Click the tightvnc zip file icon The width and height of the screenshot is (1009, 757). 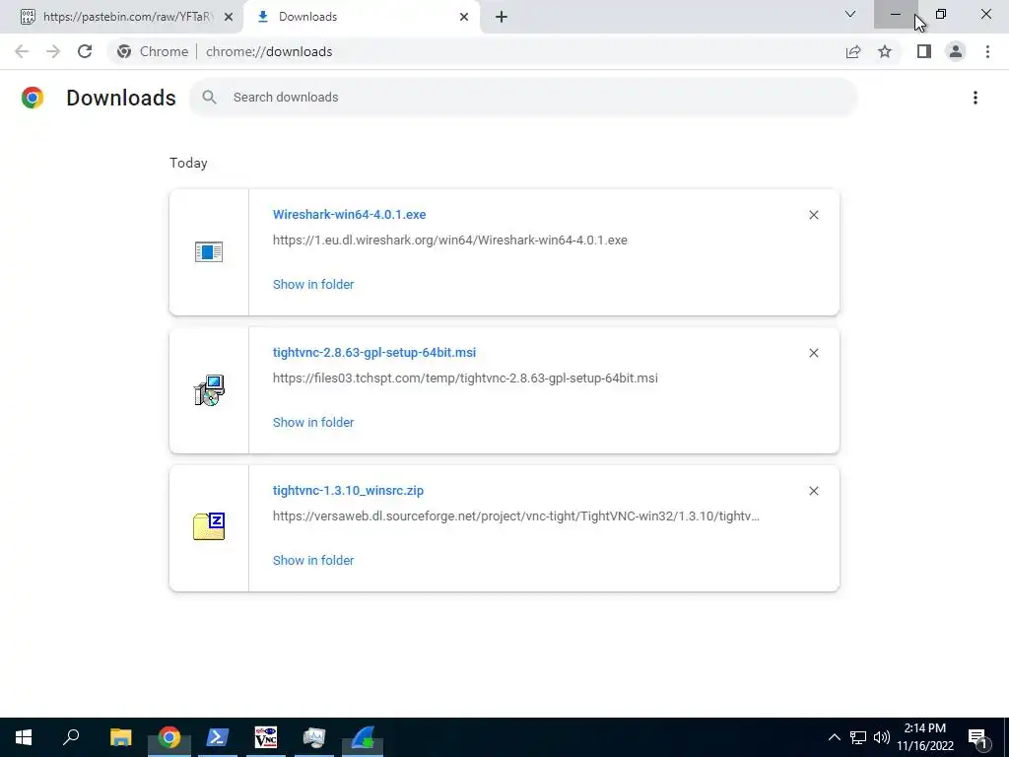pos(209,526)
